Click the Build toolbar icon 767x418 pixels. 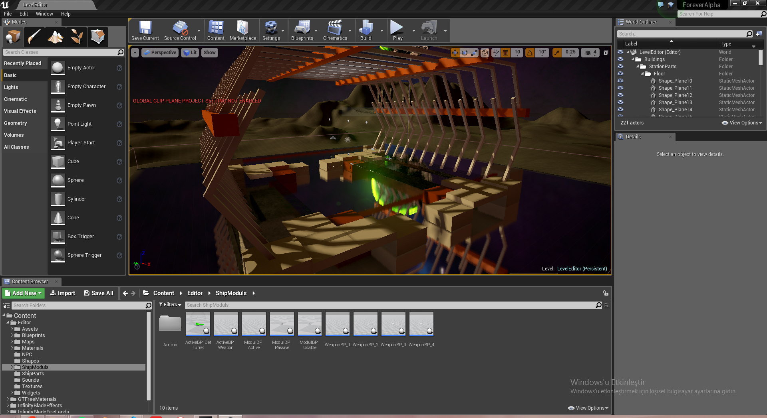[366, 31]
